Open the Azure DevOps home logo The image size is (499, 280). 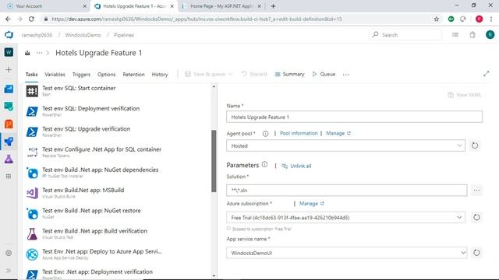click(9, 35)
